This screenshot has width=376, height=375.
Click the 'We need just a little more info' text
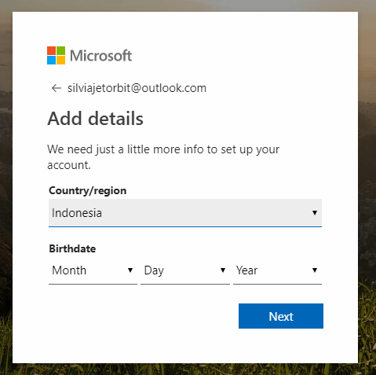pos(163,157)
